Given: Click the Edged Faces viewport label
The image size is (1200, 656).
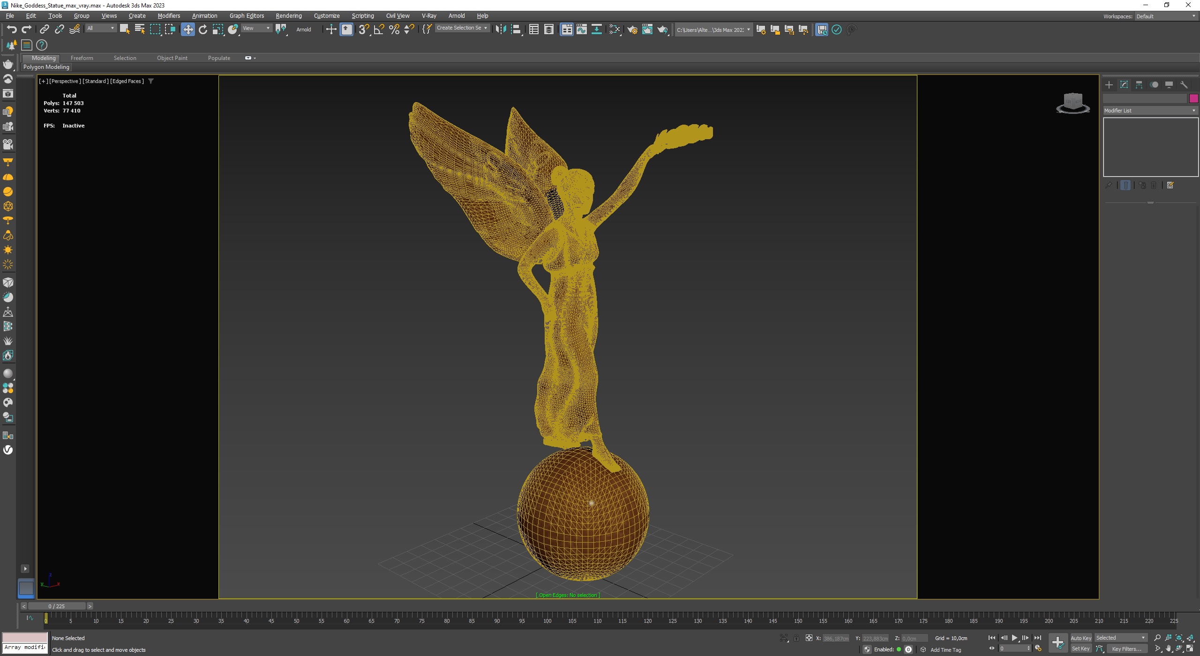Looking at the screenshot, I should pos(127,81).
